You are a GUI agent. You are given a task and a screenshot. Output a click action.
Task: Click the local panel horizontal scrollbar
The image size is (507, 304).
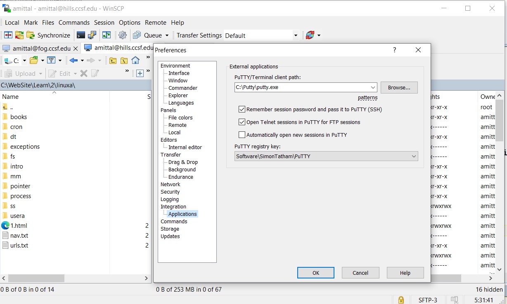(x=74, y=278)
